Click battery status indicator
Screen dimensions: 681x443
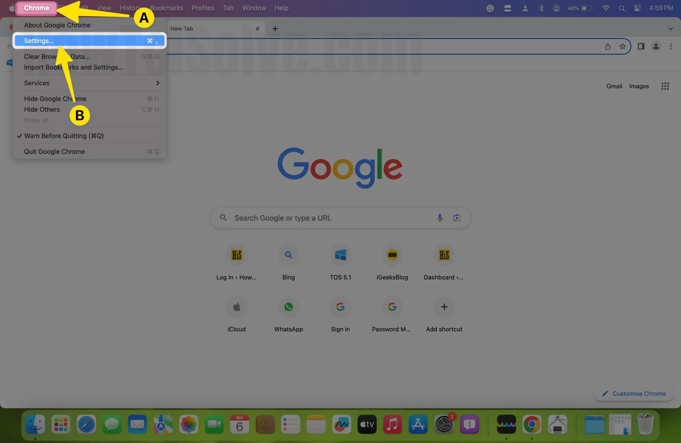(x=580, y=8)
